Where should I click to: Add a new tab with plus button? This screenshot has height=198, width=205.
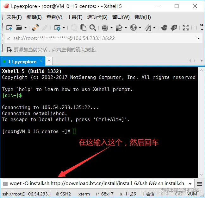point(49,61)
